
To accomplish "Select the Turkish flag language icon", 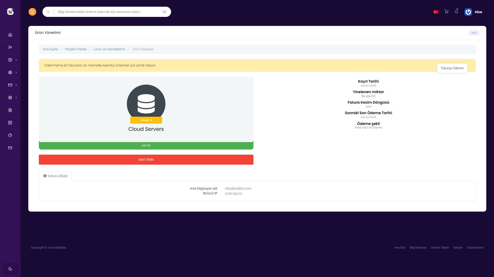I will pyautogui.click(x=436, y=12).
